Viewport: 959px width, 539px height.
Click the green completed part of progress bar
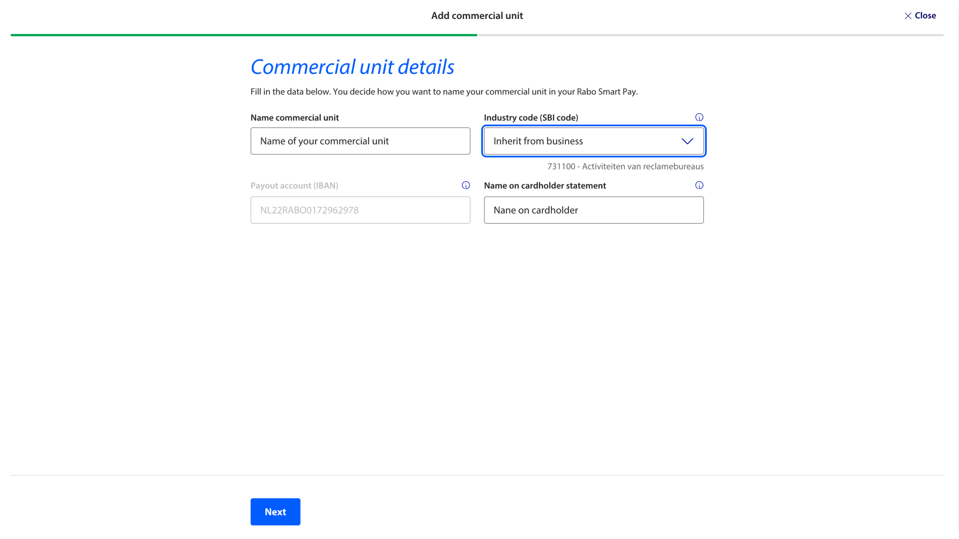tap(244, 35)
